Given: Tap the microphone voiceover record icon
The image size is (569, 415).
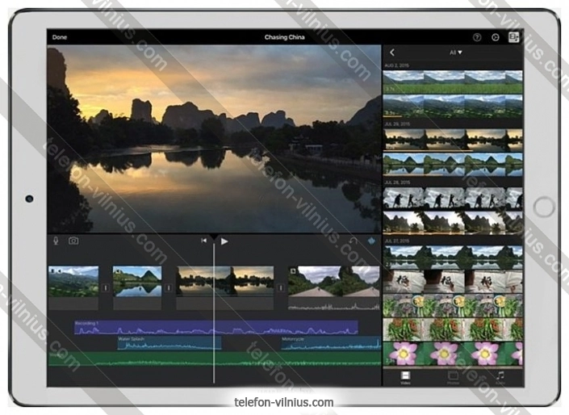Looking at the screenshot, I should [56, 241].
